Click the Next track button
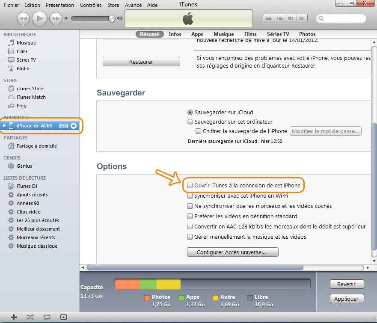Image resolution: width=377 pixels, height=323 pixels. click(x=56, y=18)
